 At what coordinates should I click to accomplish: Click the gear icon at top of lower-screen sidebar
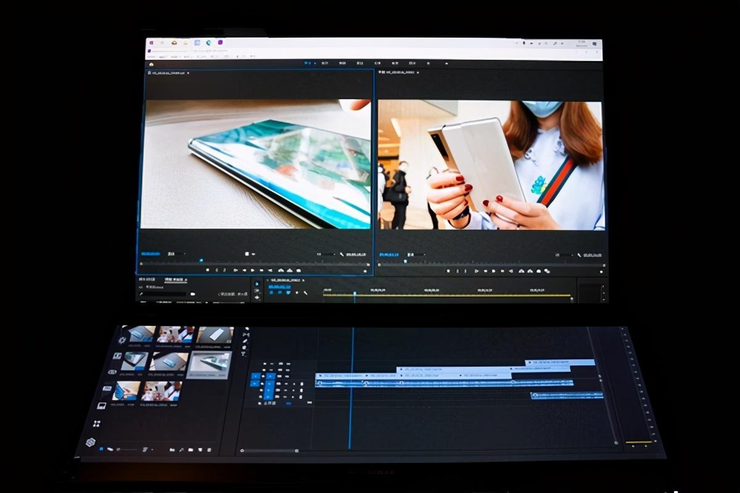(x=123, y=339)
